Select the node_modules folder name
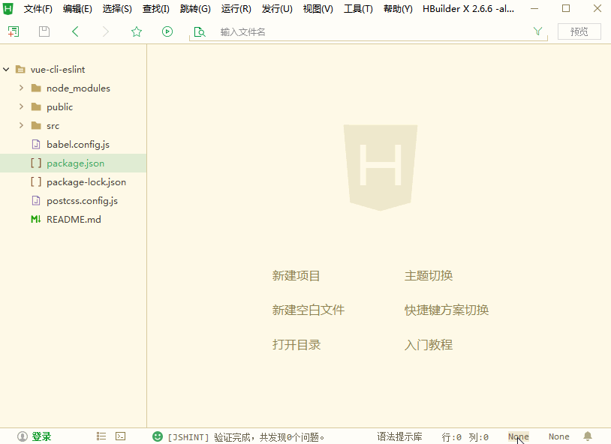The image size is (611, 444). 78,88
